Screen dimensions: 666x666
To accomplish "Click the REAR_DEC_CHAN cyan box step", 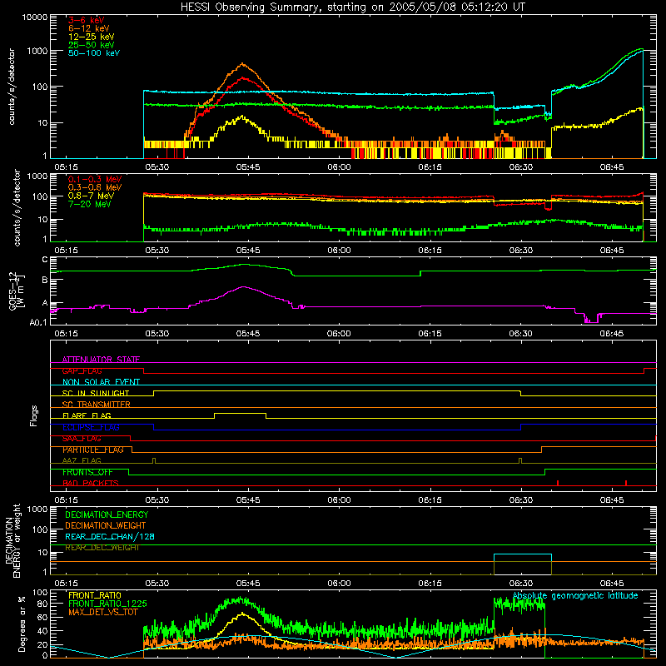I will (523, 554).
